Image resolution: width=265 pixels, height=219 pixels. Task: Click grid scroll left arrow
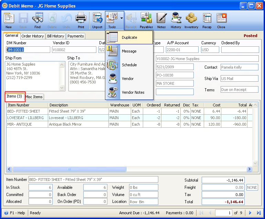(9, 169)
